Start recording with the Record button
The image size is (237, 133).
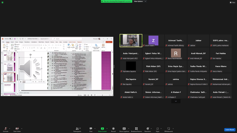coord(113,129)
